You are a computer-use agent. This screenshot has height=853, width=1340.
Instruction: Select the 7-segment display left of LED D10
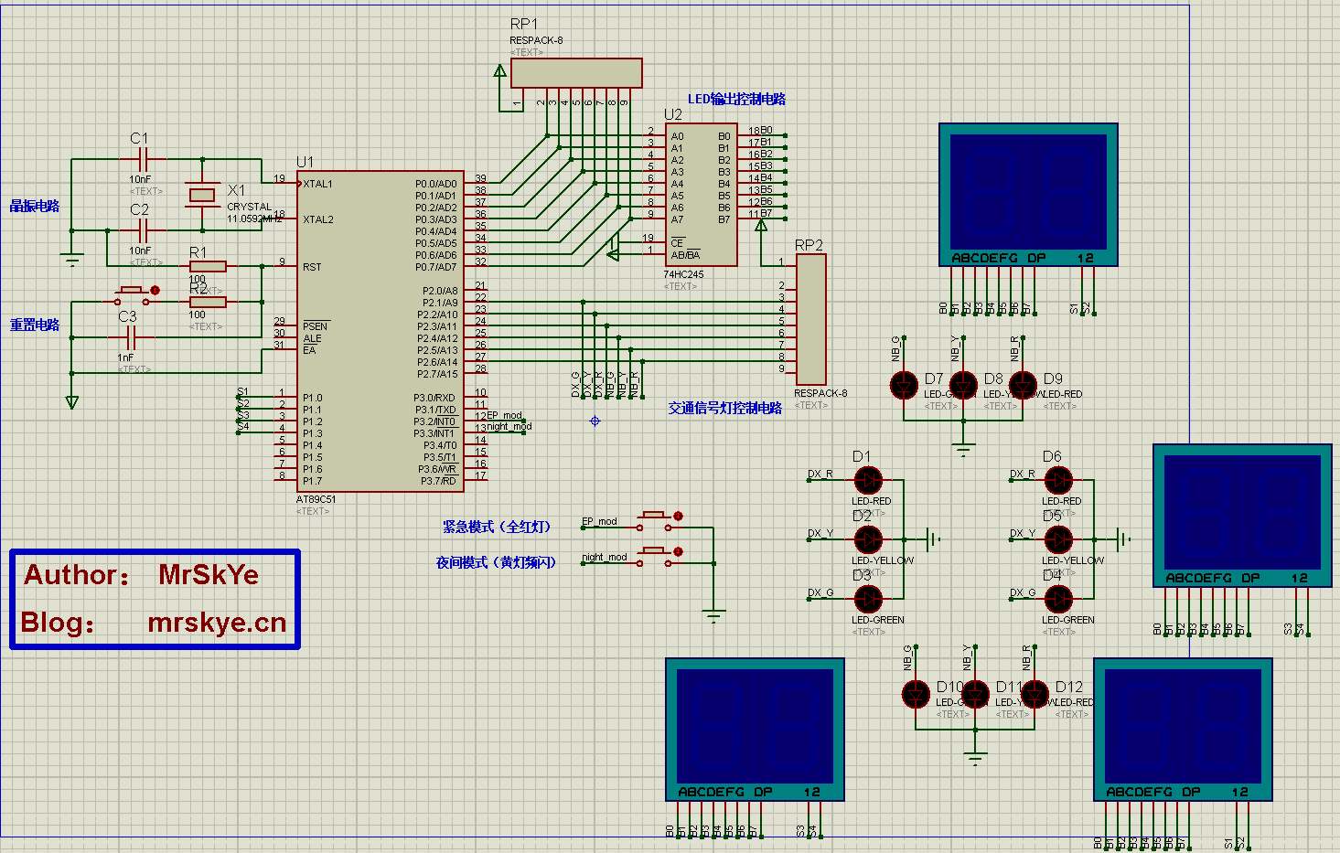pyautogui.click(x=755, y=730)
